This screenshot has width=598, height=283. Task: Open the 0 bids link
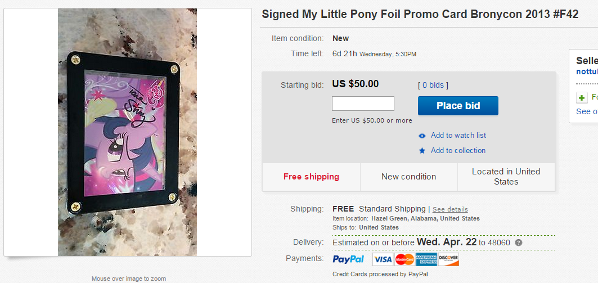pyautogui.click(x=433, y=85)
